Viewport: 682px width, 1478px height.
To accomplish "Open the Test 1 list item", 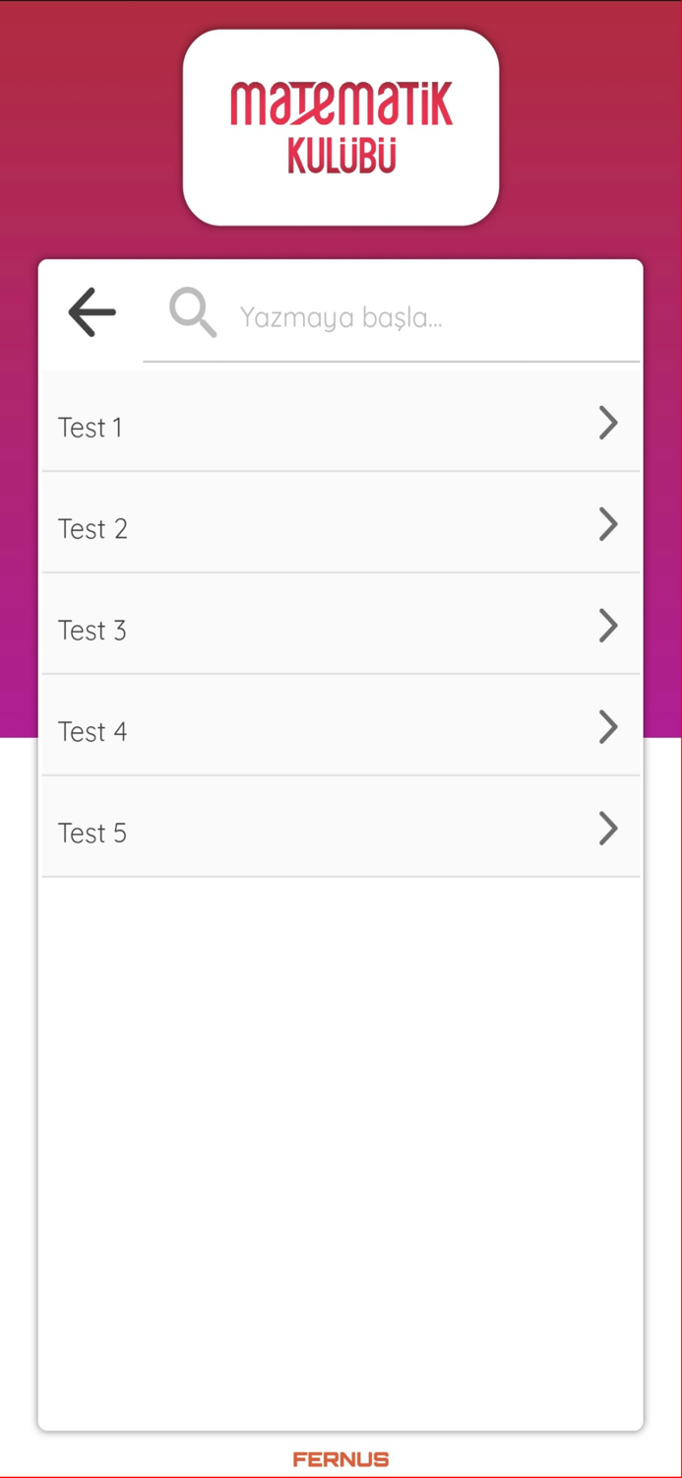I will click(295, 427).
